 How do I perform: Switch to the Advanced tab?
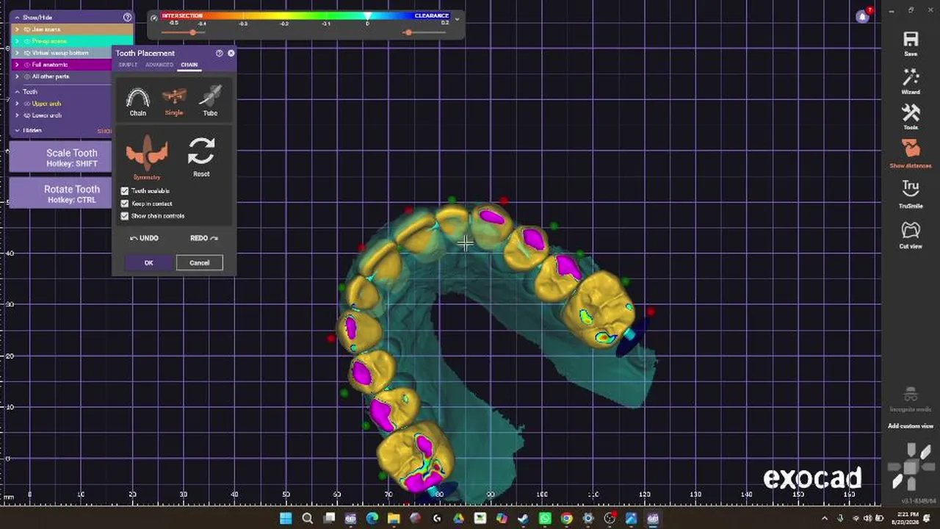[159, 65]
